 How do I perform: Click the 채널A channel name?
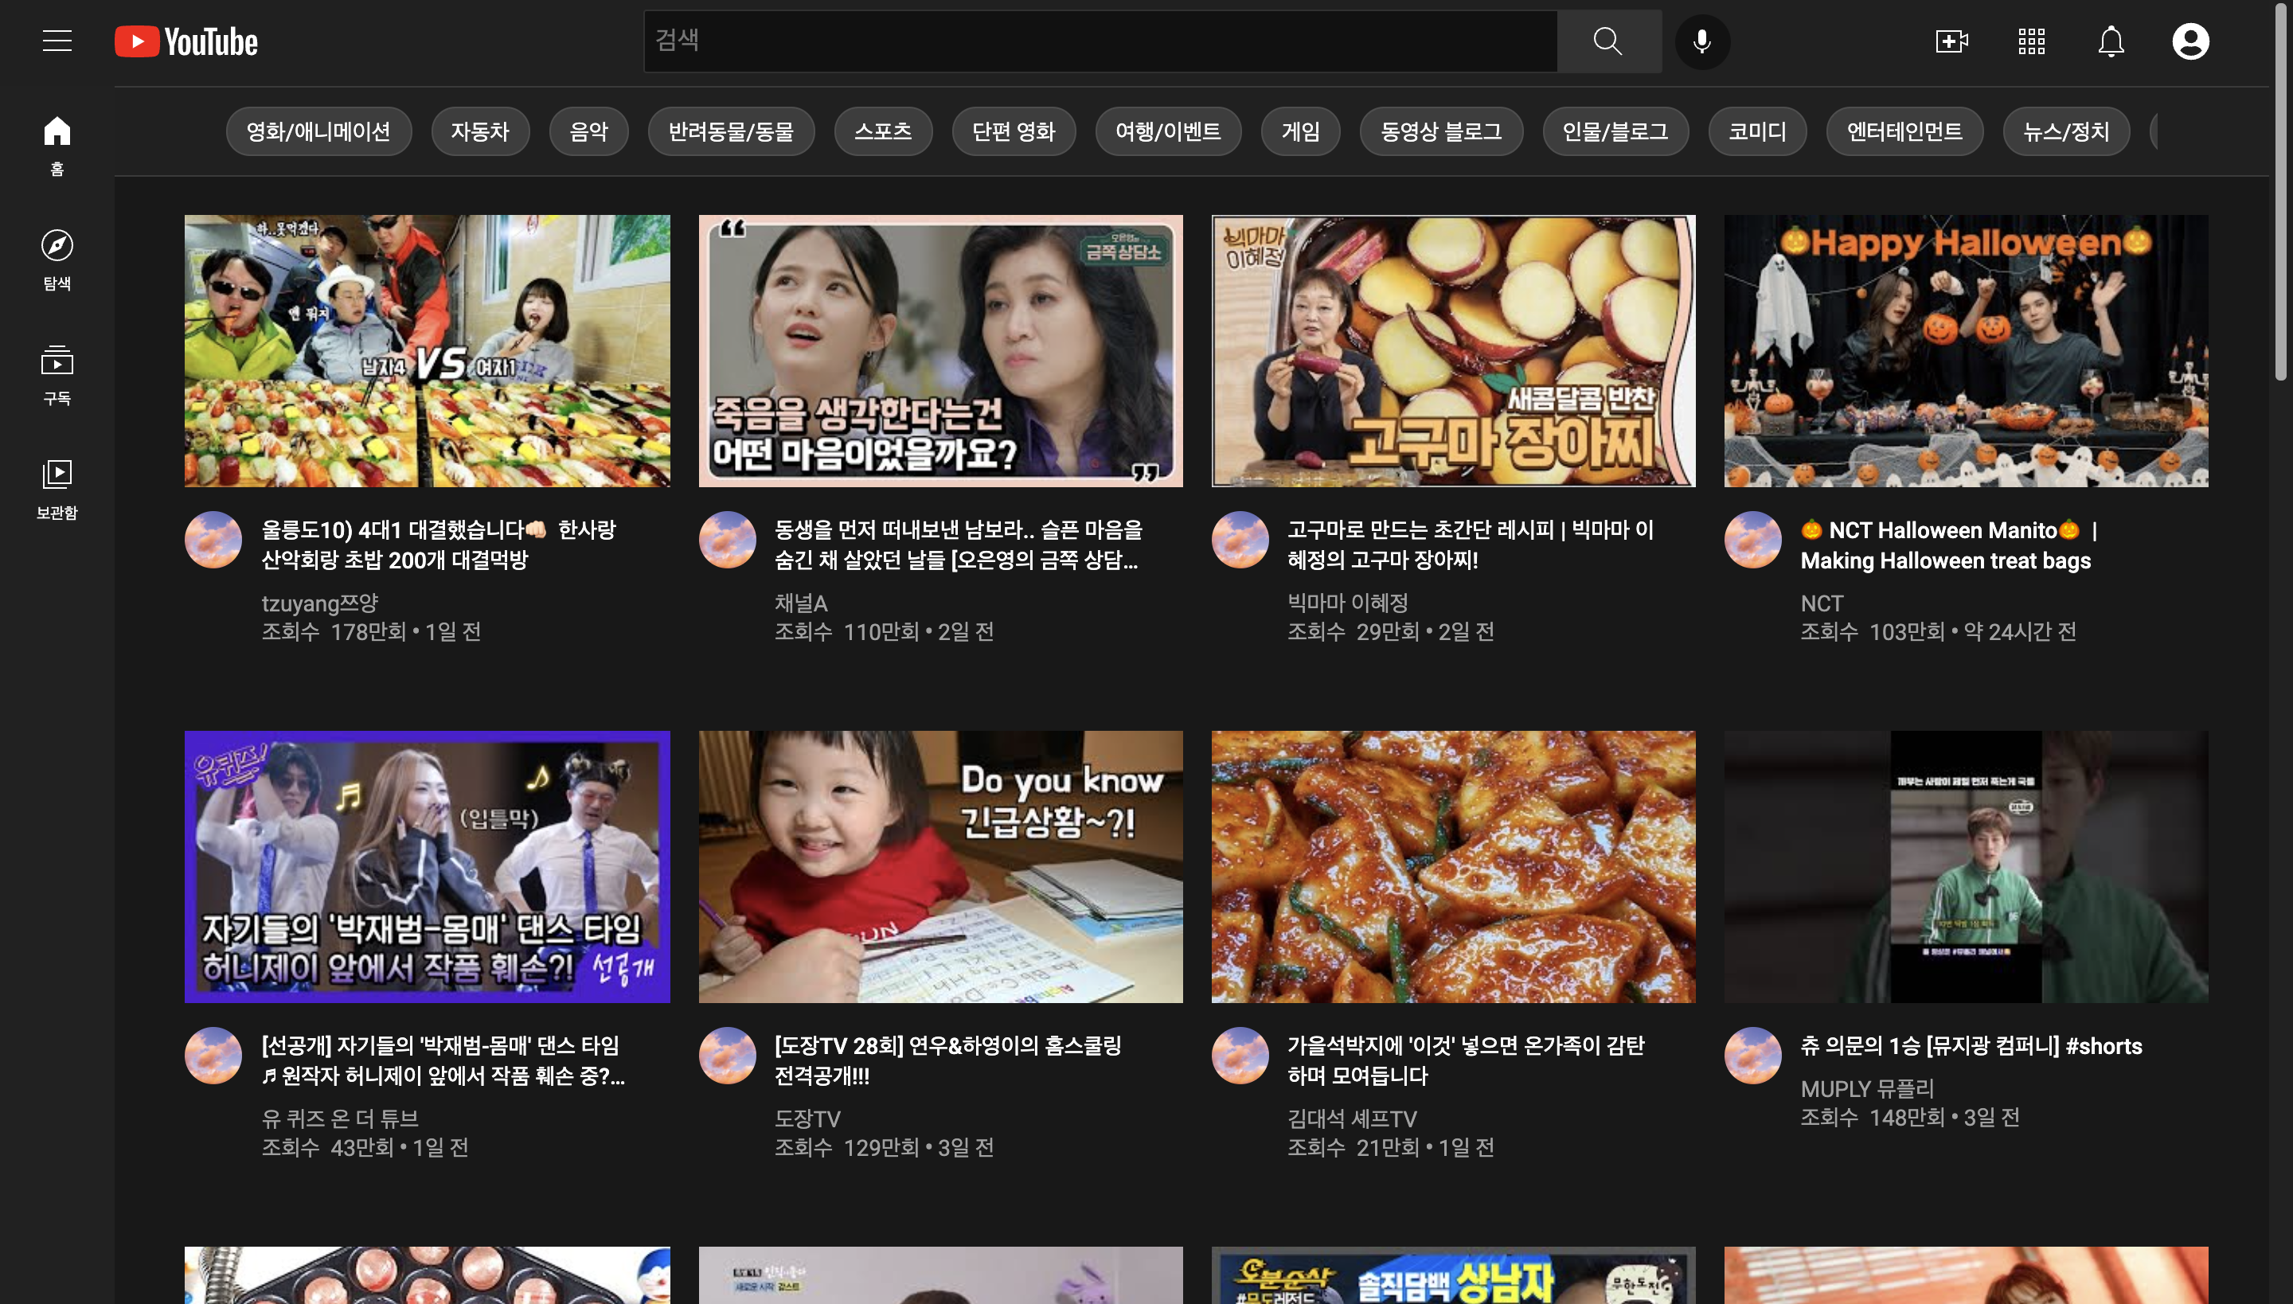[800, 603]
